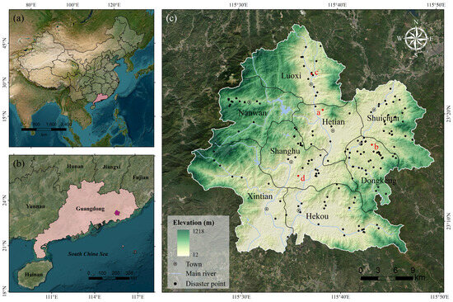This screenshot has width=453, height=302.
Task: Click the Hetian town label
Action: point(333,121)
